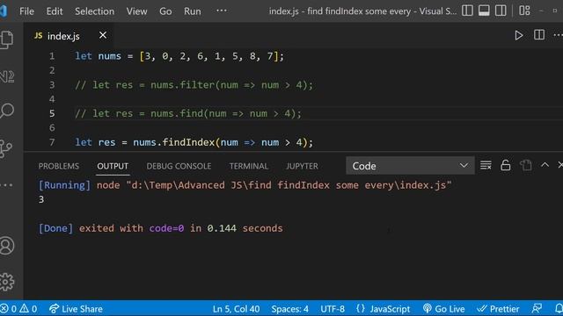Click findIndex in line 7
Screen dimensions: 563x316
coord(188,142)
